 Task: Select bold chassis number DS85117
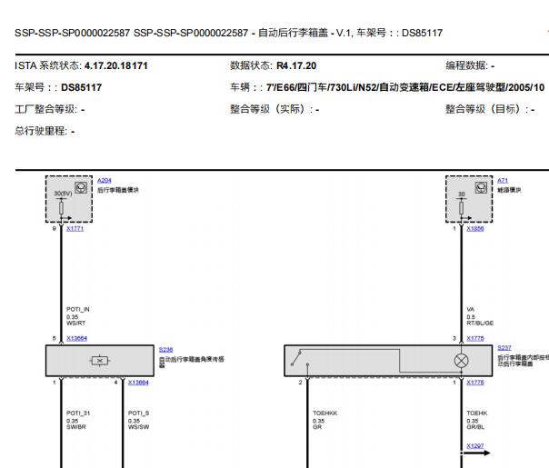tap(82, 87)
